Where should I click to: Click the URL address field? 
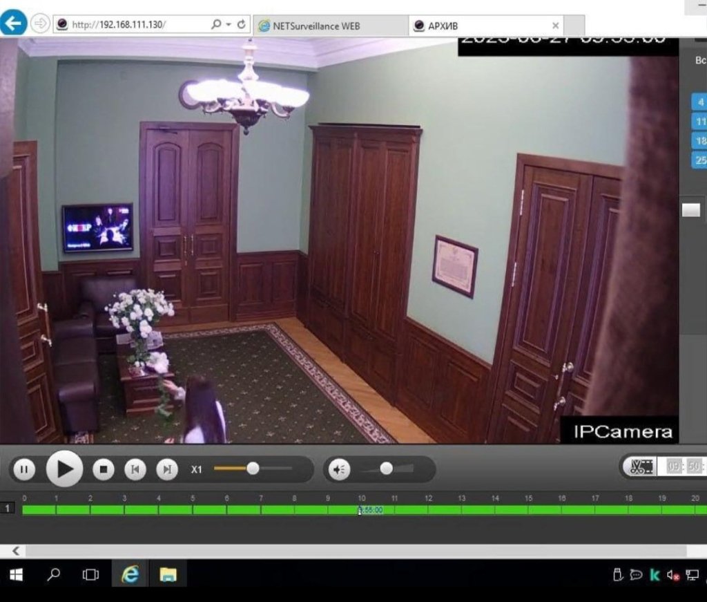tap(138, 24)
